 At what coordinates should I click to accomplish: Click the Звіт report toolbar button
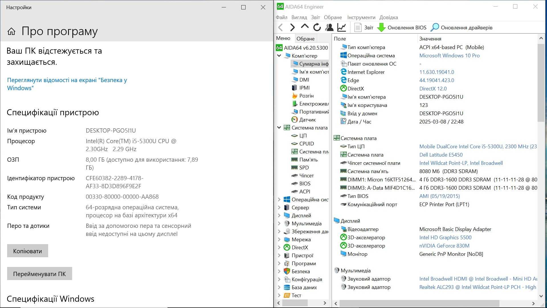click(x=364, y=27)
